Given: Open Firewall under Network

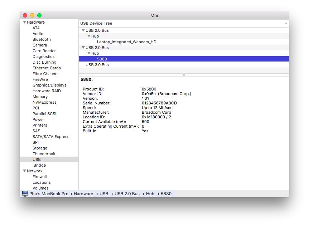Looking at the screenshot, I should pyautogui.click(x=40, y=177).
